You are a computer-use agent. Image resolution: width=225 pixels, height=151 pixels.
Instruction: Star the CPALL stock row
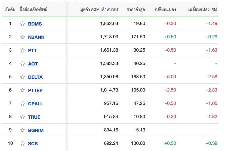pos(23,103)
